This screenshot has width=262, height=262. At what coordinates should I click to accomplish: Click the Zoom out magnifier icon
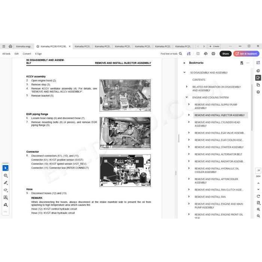258,216
